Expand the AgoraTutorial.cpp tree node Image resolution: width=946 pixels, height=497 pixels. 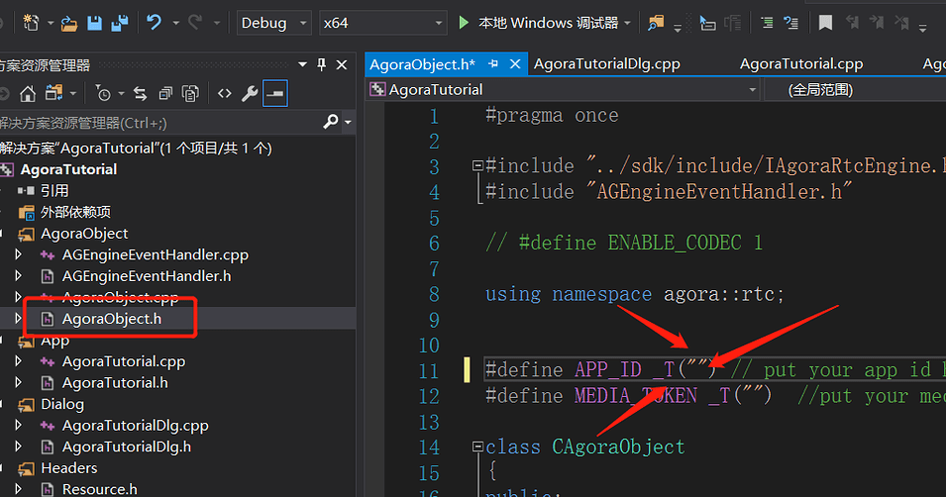(x=19, y=361)
